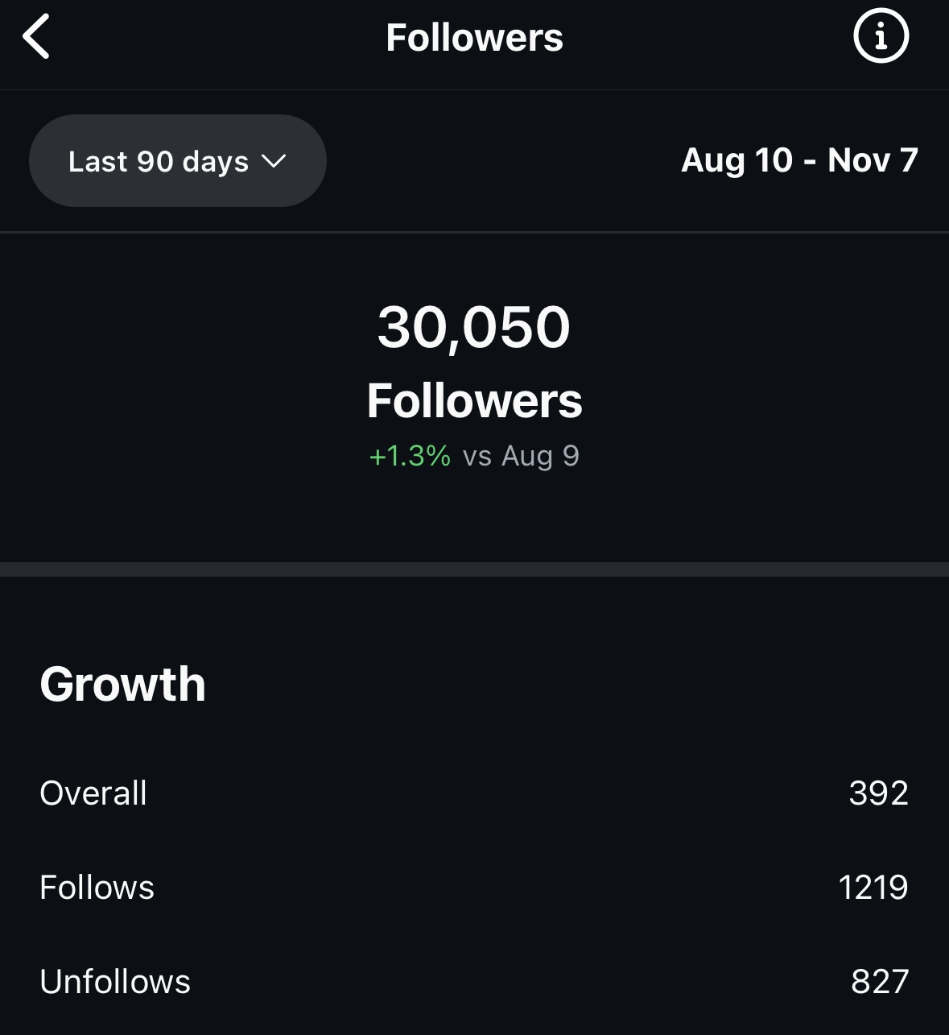Screen dimensions: 949x1035
Task: Click the vs Aug 9 comparison text
Action: tap(521, 456)
